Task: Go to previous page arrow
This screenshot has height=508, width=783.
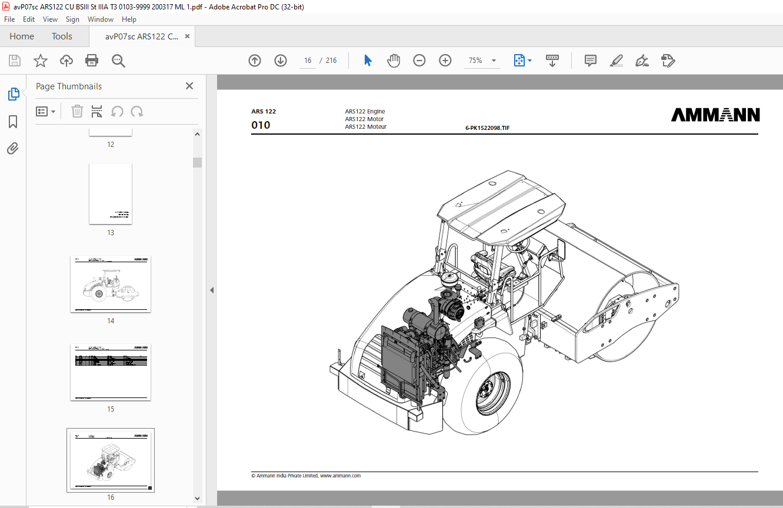Action: click(255, 61)
